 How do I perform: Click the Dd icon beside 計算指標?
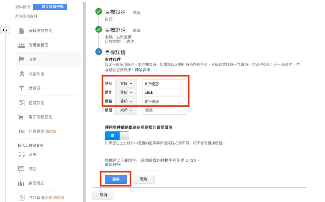pos(22,131)
